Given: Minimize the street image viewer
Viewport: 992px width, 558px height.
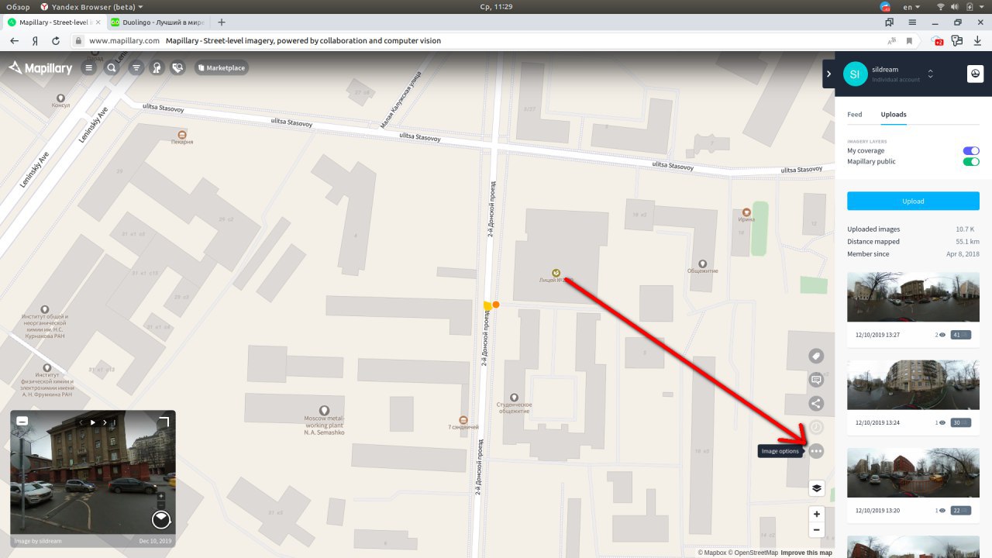Looking at the screenshot, I should coord(22,421).
